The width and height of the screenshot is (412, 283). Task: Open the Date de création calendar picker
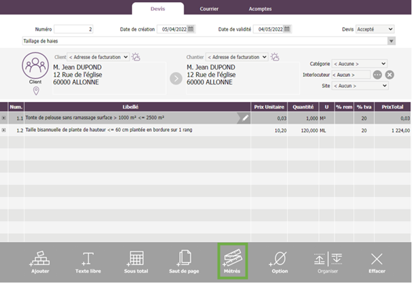coord(191,29)
